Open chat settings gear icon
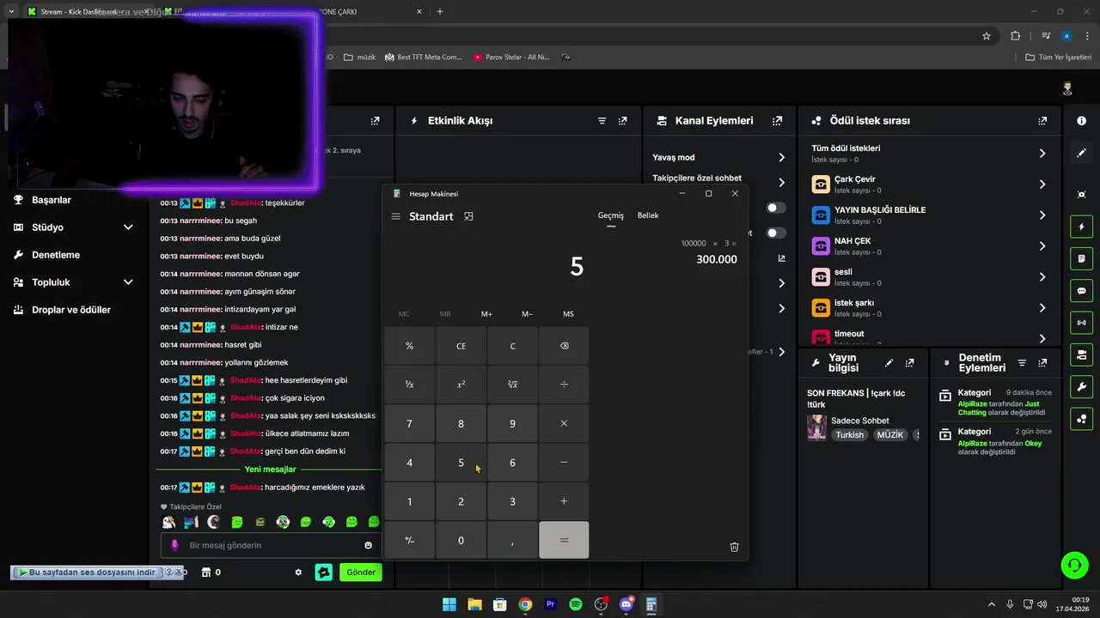 coord(298,573)
